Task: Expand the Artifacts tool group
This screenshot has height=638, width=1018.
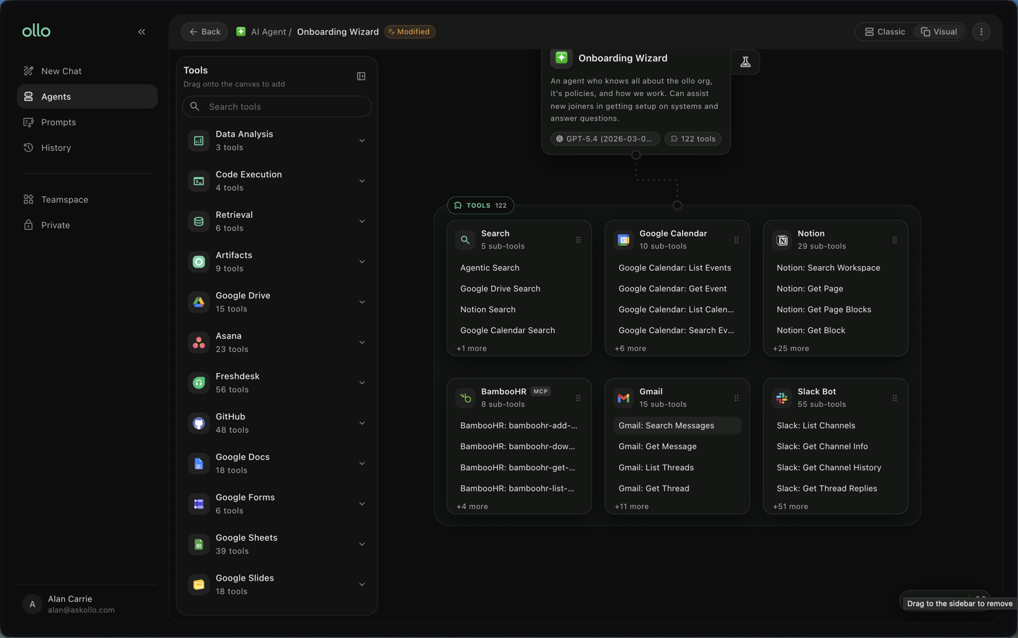Action: tap(361, 262)
